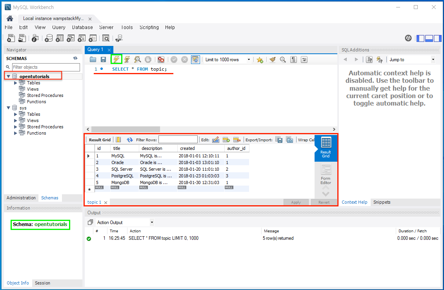
Task: Commit the transaction icon
Action: point(174,60)
